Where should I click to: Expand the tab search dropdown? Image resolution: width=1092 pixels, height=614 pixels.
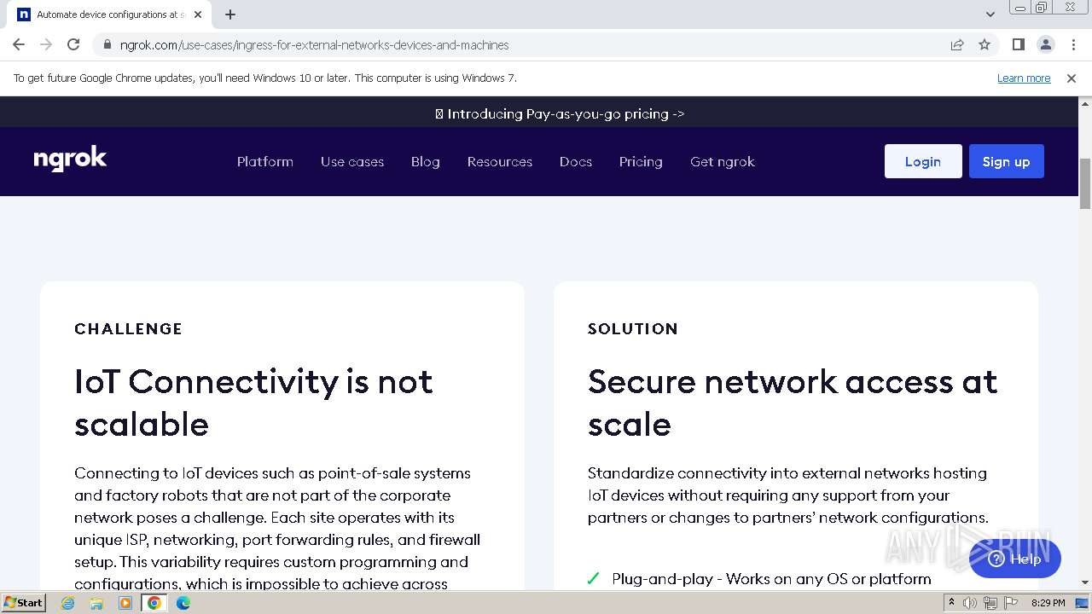click(x=990, y=14)
